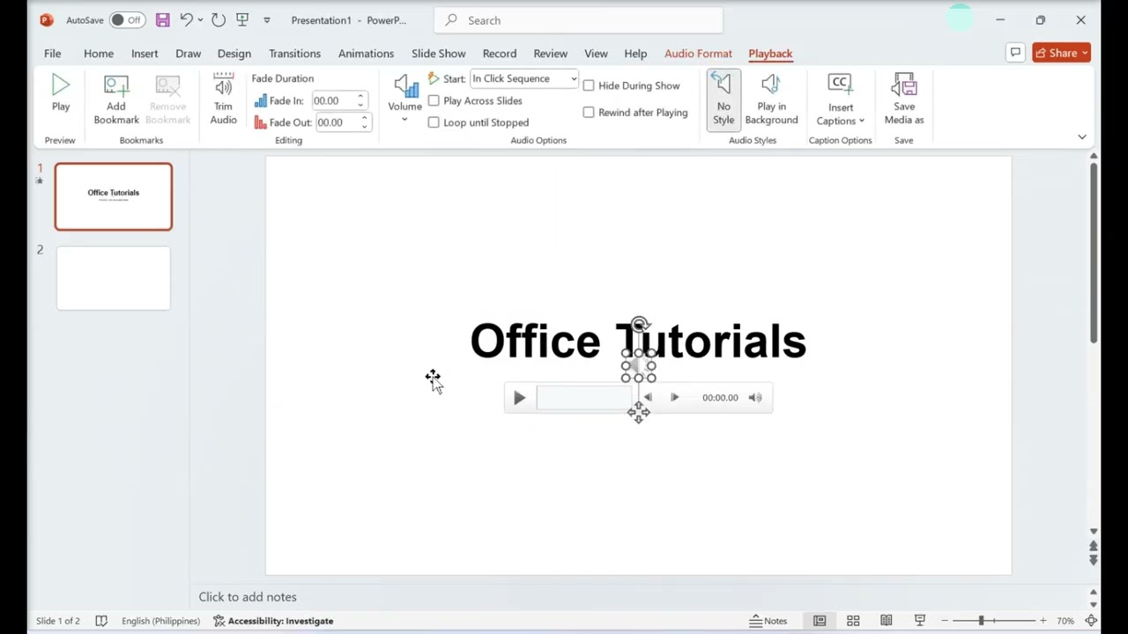Screen dimensions: 1128x634
Task: Click the Fade In duration field
Action: (333, 100)
